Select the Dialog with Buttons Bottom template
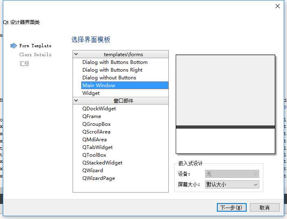The width and height of the screenshot is (287, 219). coord(115,62)
